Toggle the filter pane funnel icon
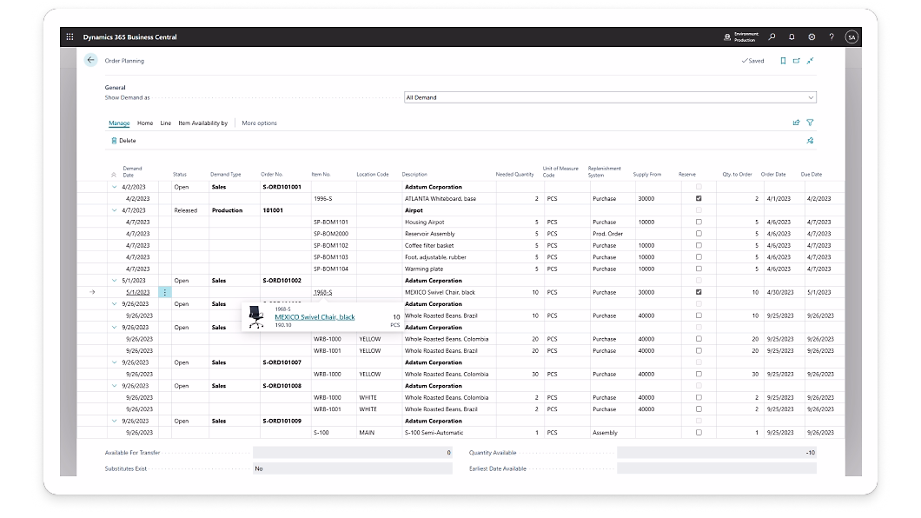 810,123
